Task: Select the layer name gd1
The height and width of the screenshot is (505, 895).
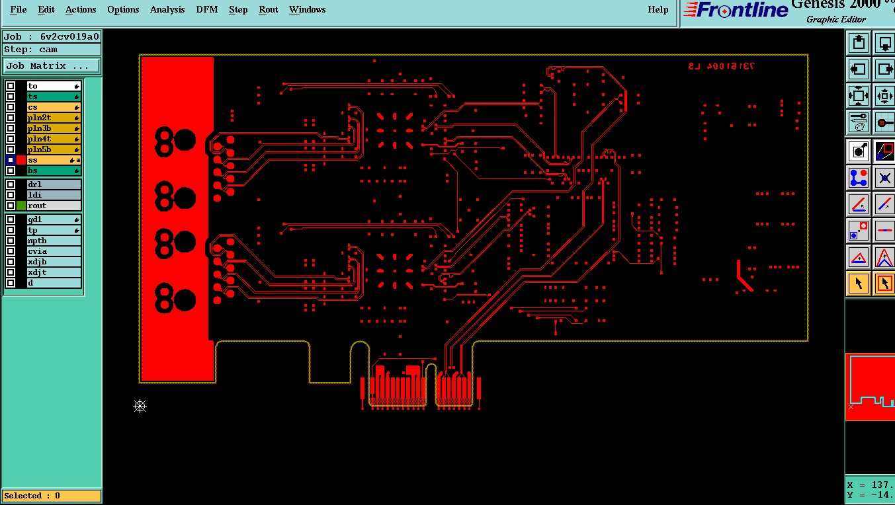Action: coord(54,219)
